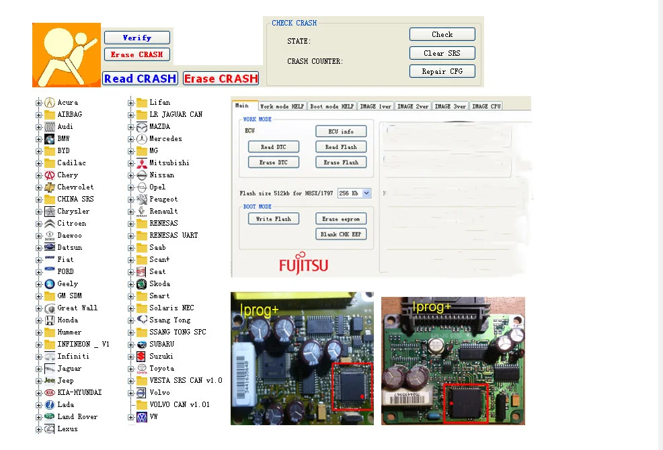
Task: Open the left Iprog+ circuit board photo
Action: coord(302,358)
